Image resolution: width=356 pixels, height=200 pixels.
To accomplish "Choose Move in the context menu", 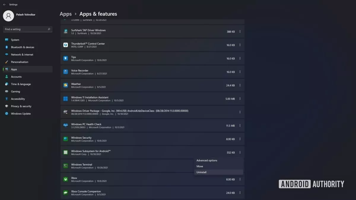I will click(x=219, y=166).
